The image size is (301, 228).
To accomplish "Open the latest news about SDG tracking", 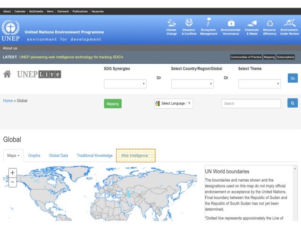I will pos(71,57).
